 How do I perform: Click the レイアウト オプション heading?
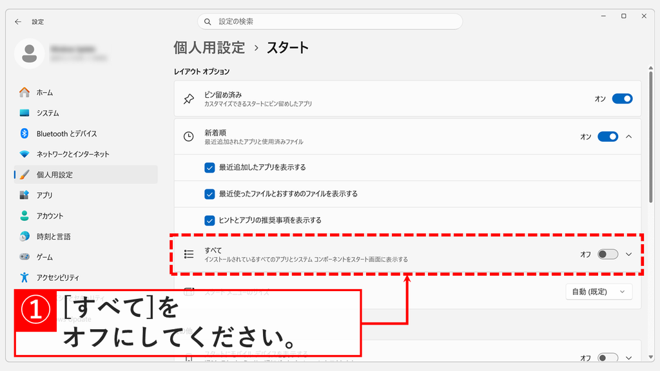202,71
